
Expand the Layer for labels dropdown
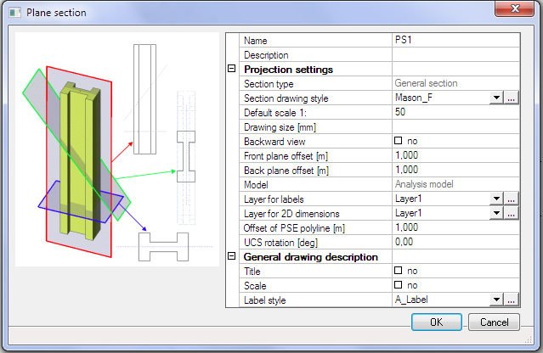496,199
